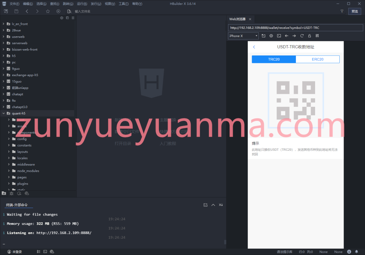
Task: Select the TRC20 network option
Action: pos(274,59)
